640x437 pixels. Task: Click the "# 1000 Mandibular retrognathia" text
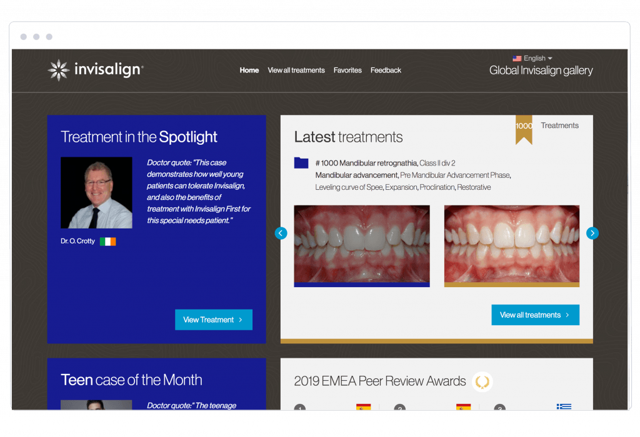(x=366, y=163)
